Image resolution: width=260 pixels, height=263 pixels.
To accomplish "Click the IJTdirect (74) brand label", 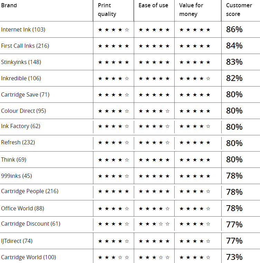I will pyautogui.click(x=17, y=241).
